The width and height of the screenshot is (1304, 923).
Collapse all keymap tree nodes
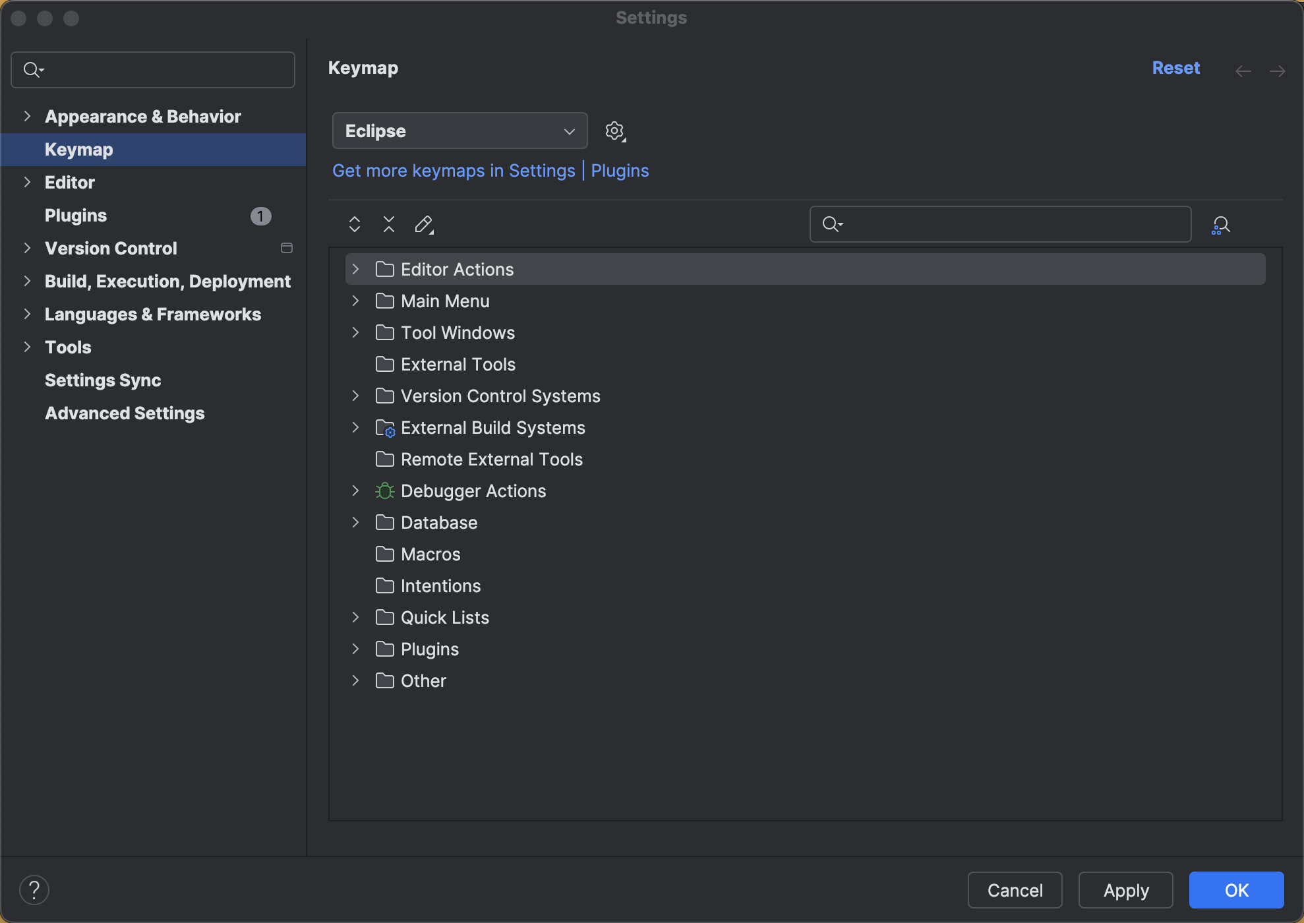389,225
